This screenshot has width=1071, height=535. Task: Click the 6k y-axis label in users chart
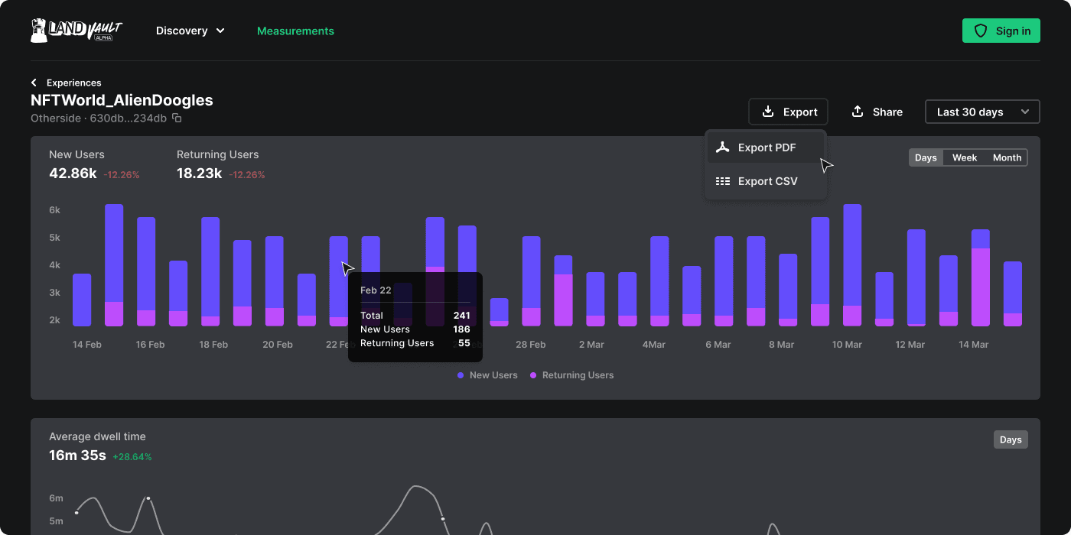[x=54, y=210]
